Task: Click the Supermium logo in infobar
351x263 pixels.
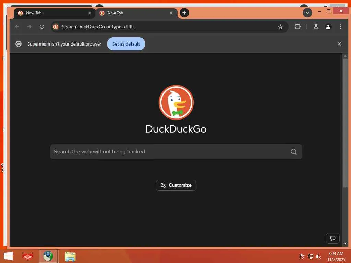Action: click(x=19, y=44)
